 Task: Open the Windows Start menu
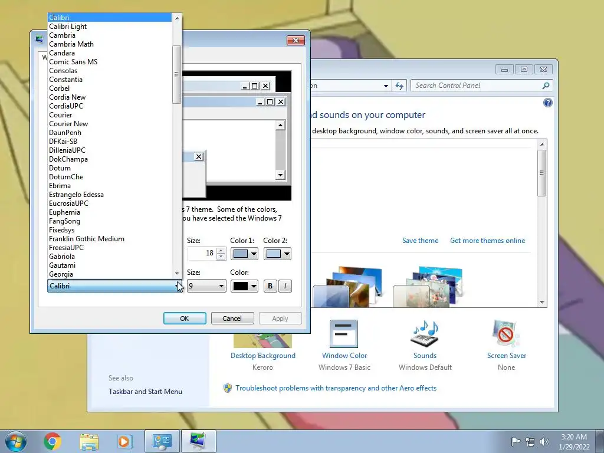(16, 441)
